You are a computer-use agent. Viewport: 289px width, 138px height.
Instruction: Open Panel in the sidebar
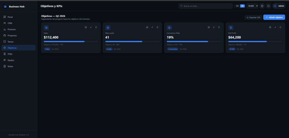point(18,17)
